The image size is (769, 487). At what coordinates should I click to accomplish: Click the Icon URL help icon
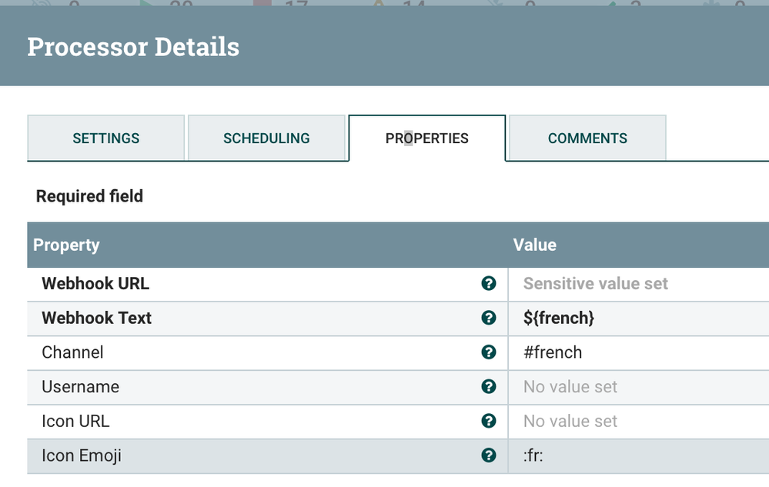(x=489, y=421)
